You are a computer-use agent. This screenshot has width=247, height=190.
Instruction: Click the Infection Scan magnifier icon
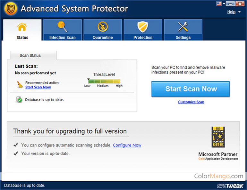62,27
